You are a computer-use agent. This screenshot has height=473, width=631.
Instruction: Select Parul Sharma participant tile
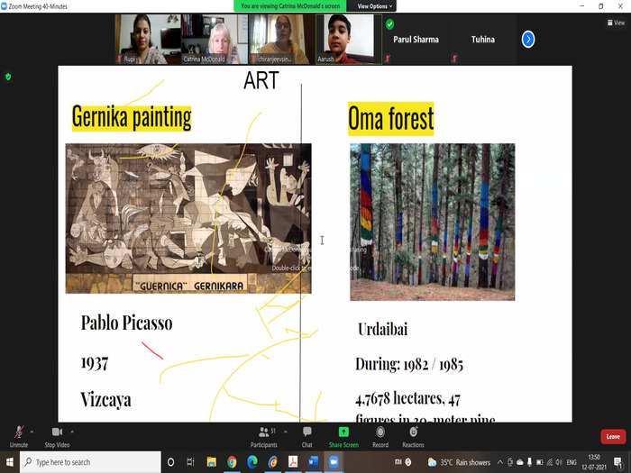(416, 39)
